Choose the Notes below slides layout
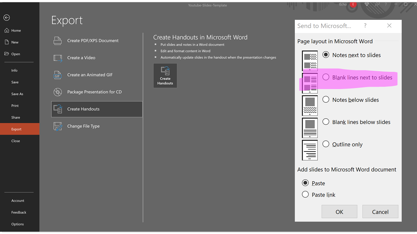This screenshot has width=417, height=234. pyautogui.click(x=326, y=99)
